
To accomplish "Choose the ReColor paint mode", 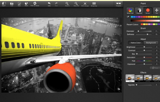I will point(148,11).
